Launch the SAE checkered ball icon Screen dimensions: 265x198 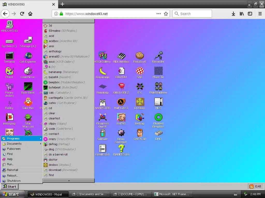(139, 73)
